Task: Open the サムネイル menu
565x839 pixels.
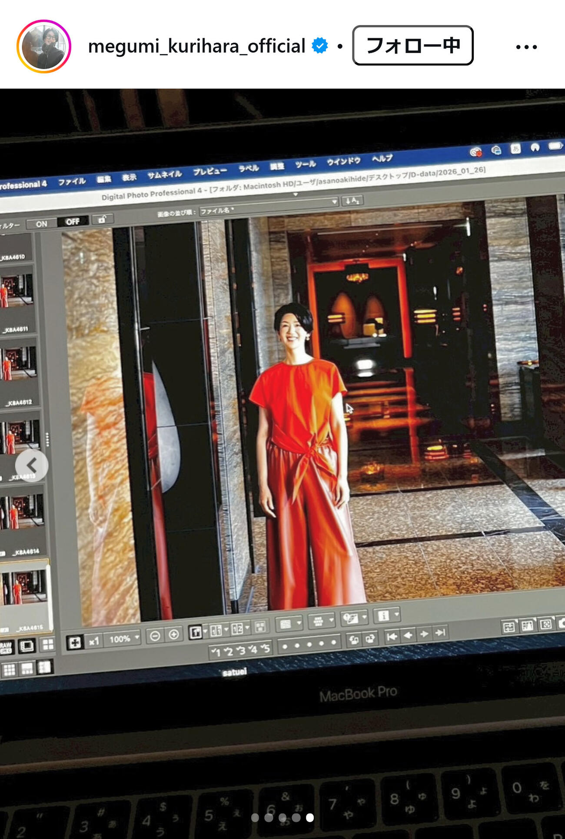Action: pyautogui.click(x=164, y=174)
